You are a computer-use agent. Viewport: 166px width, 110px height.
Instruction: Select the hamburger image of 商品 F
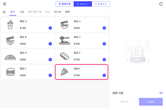(x=10, y=72)
